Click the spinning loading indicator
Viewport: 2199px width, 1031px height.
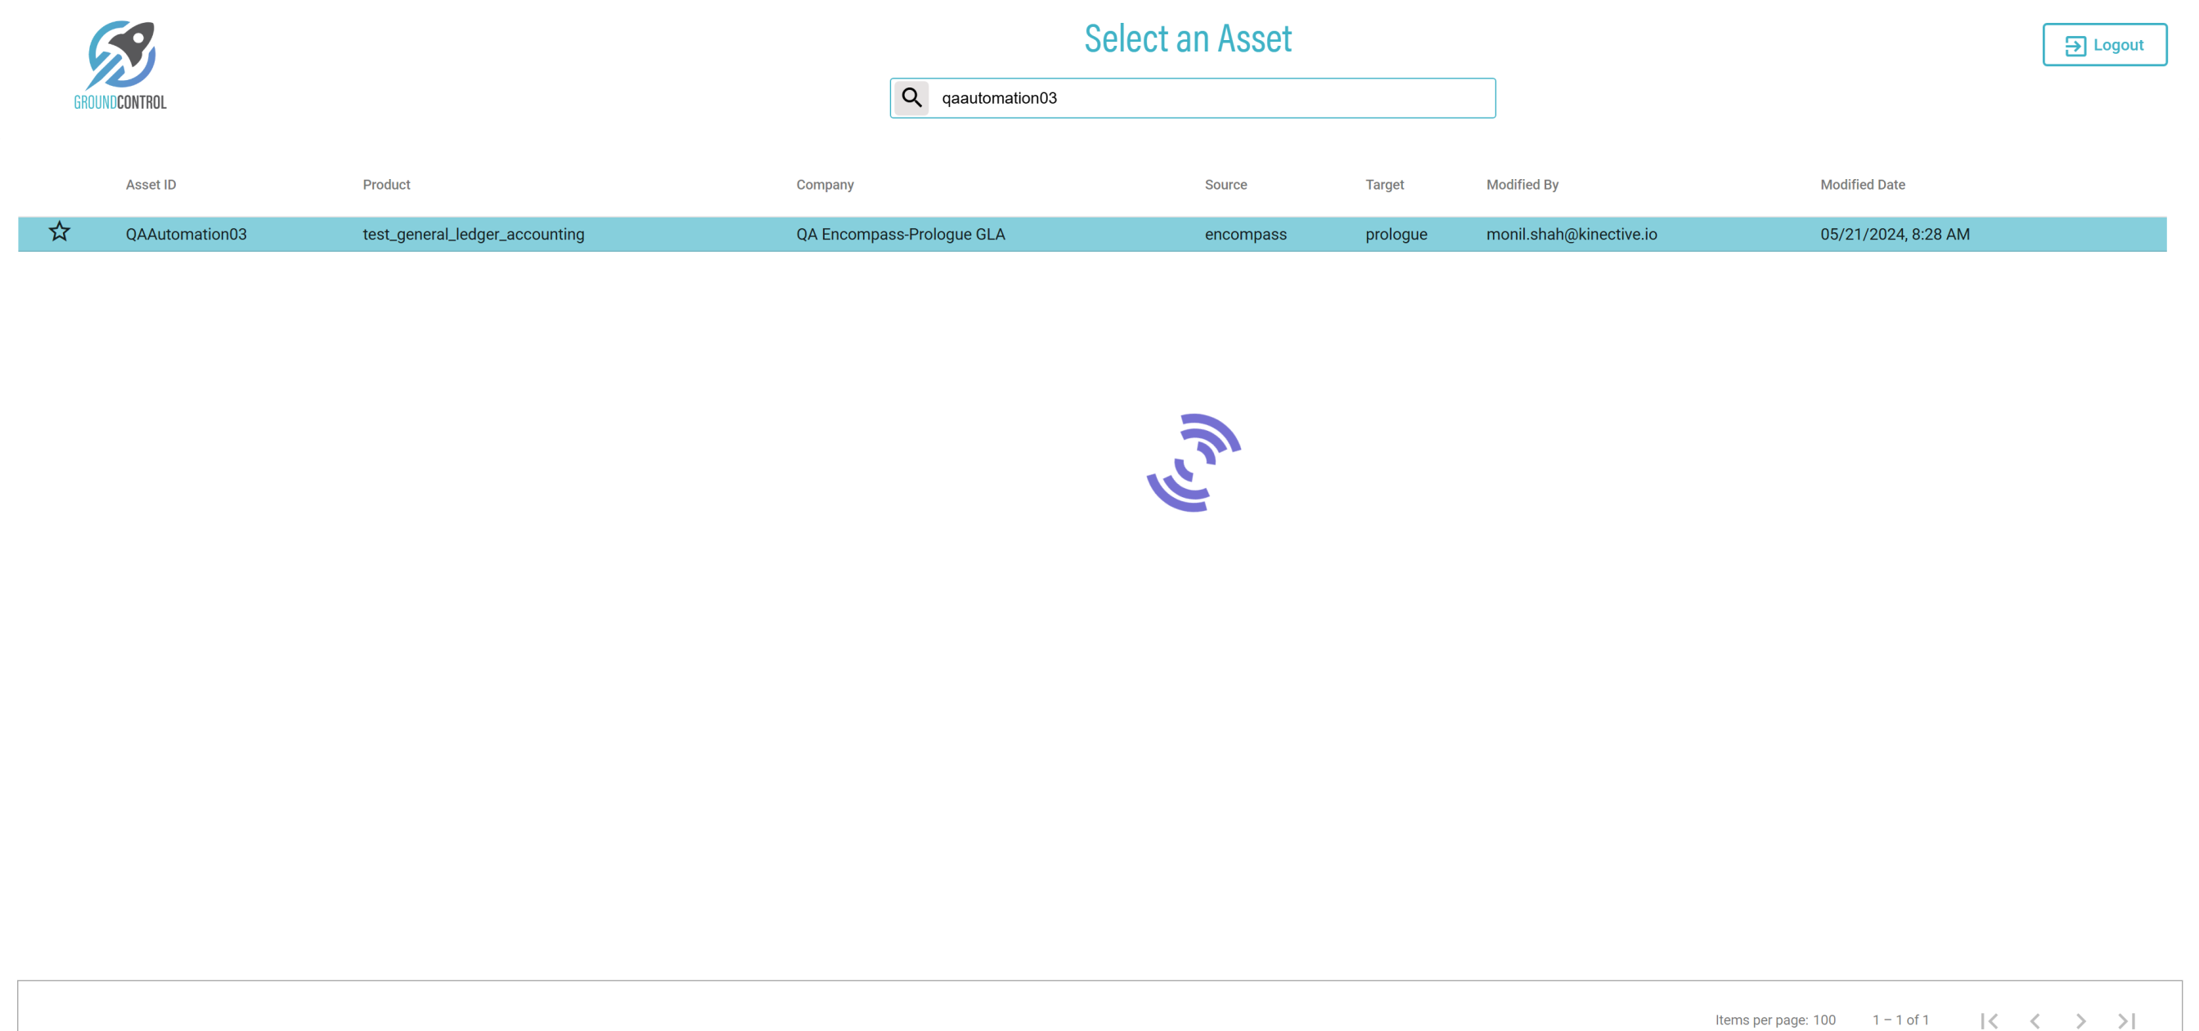[1193, 463]
